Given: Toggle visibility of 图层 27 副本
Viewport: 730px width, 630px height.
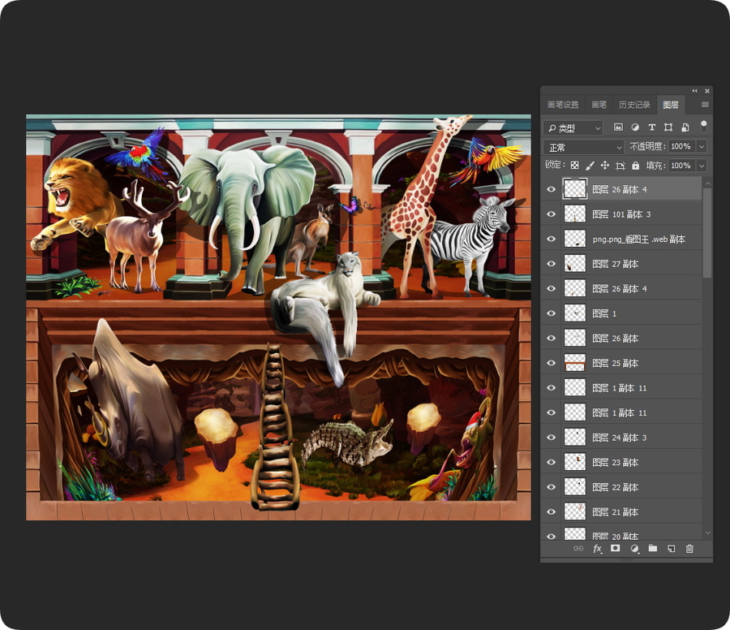Looking at the screenshot, I should coord(552,264).
